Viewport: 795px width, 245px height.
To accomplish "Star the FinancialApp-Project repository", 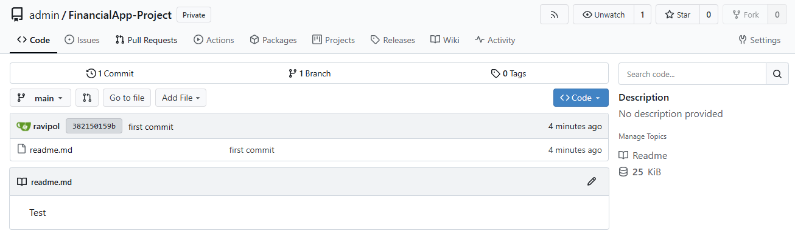I will (x=677, y=15).
